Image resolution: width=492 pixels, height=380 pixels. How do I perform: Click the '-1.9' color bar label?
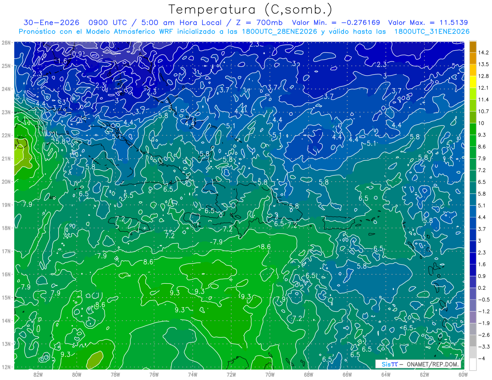coord(483,323)
